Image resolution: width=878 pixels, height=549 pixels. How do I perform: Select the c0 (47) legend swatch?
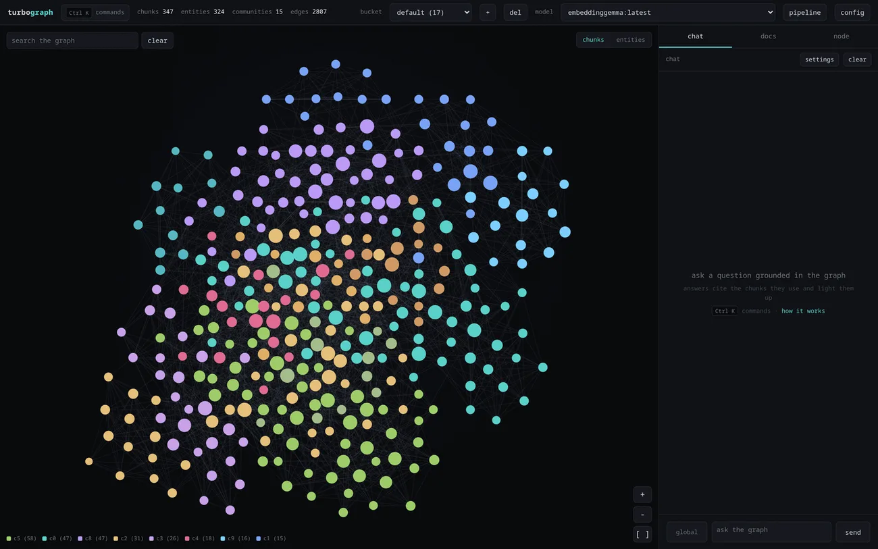pyautogui.click(x=45, y=539)
